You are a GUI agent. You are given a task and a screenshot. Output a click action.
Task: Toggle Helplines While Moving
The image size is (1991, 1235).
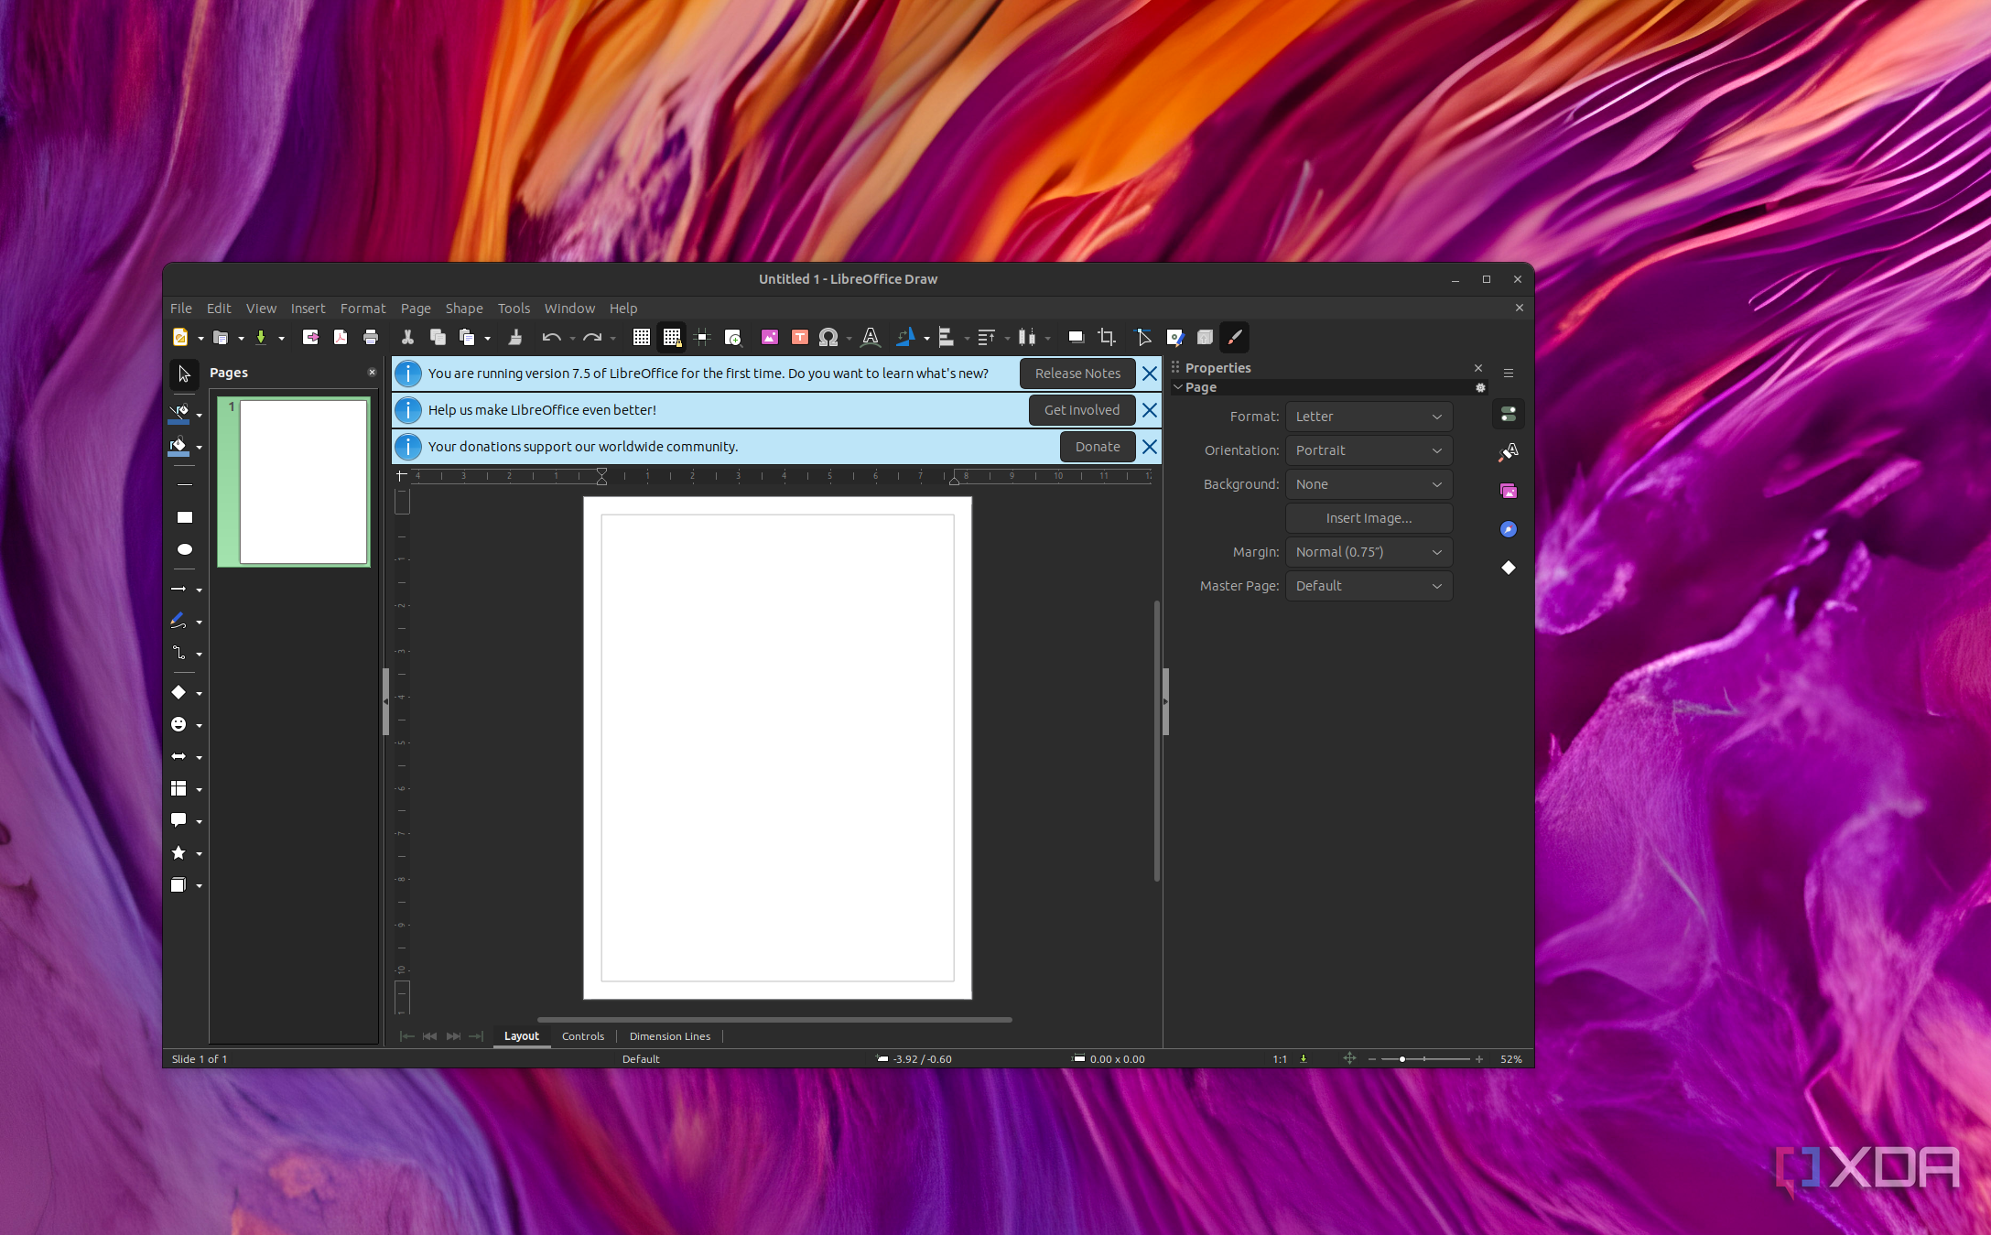click(x=703, y=338)
